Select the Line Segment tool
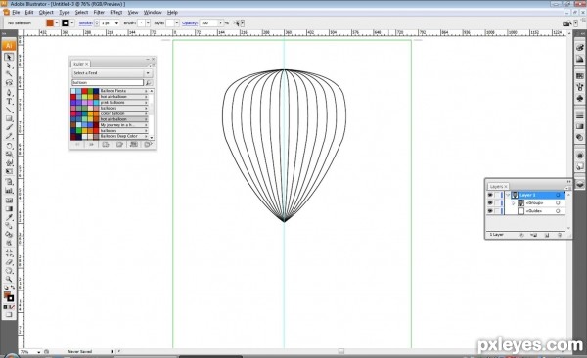This screenshot has height=358, width=587. [9, 110]
